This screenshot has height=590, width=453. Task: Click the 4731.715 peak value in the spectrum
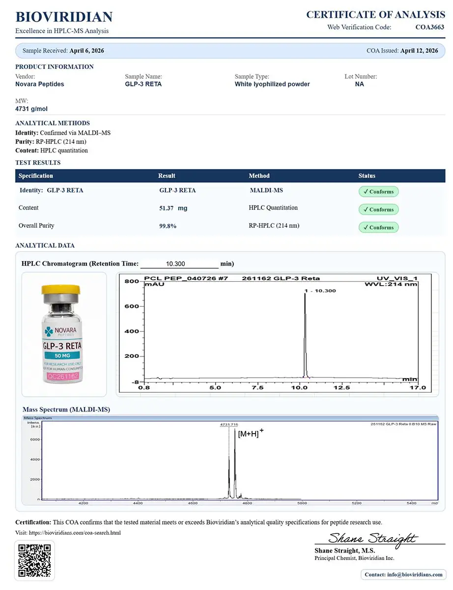pos(229,423)
